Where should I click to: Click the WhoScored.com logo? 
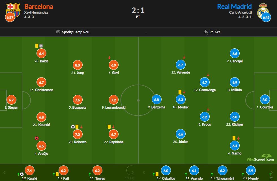pos(260,158)
